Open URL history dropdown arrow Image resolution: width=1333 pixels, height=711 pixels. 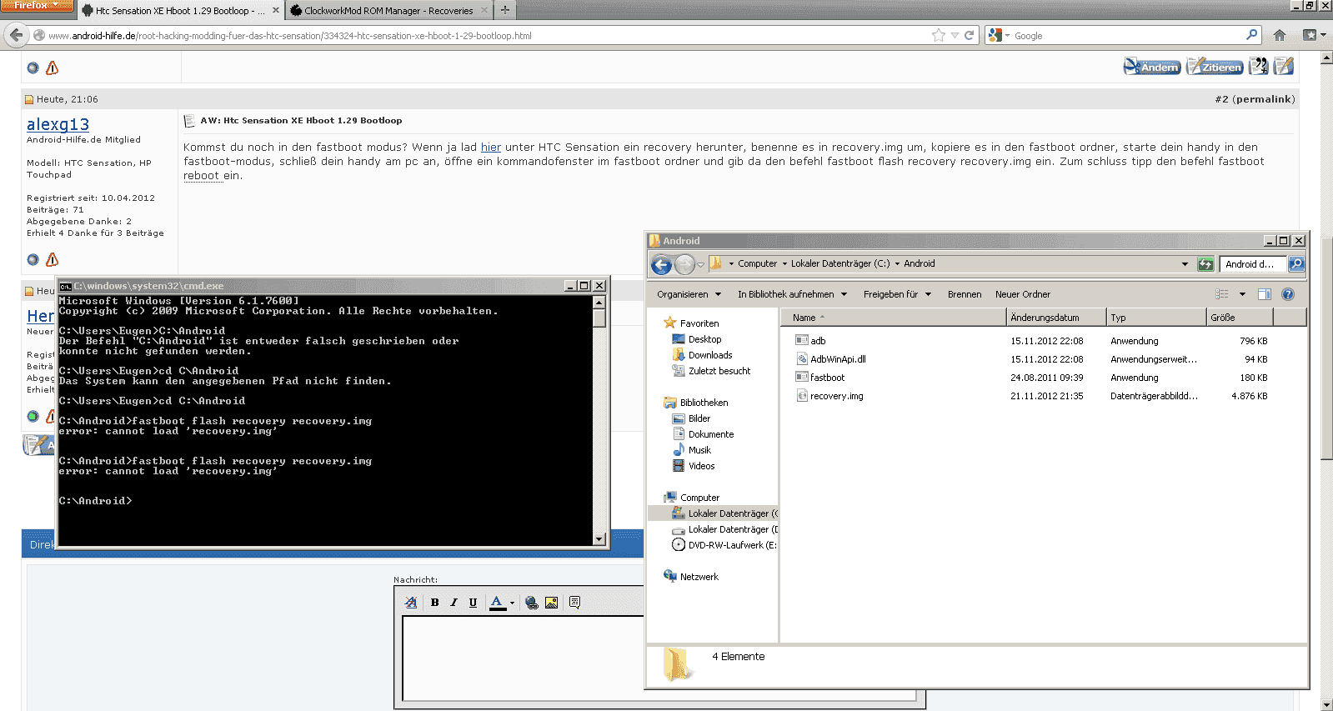[955, 35]
